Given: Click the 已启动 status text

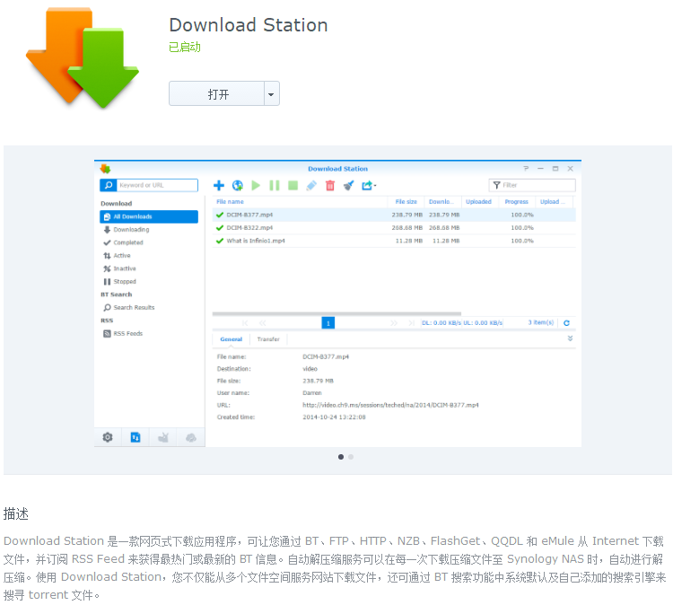Looking at the screenshot, I should tap(185, 47).
